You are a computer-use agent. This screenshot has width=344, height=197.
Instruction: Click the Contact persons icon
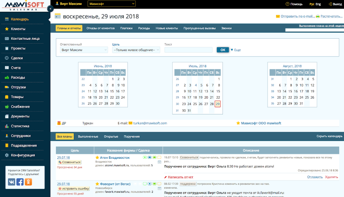(x=7, y=38)
